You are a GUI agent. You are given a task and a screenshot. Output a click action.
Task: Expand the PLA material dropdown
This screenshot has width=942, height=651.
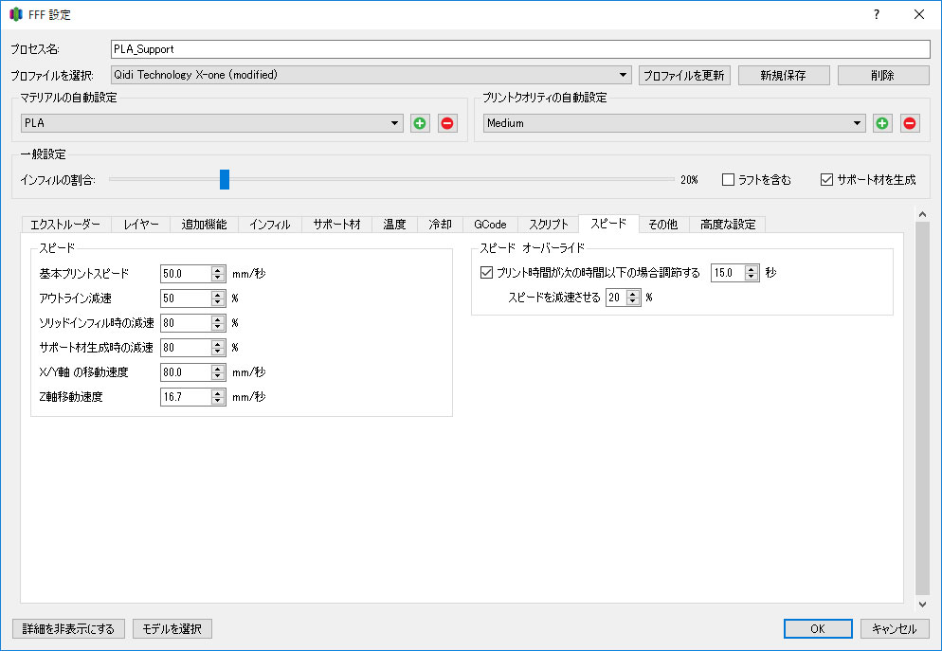click(212, 123)
